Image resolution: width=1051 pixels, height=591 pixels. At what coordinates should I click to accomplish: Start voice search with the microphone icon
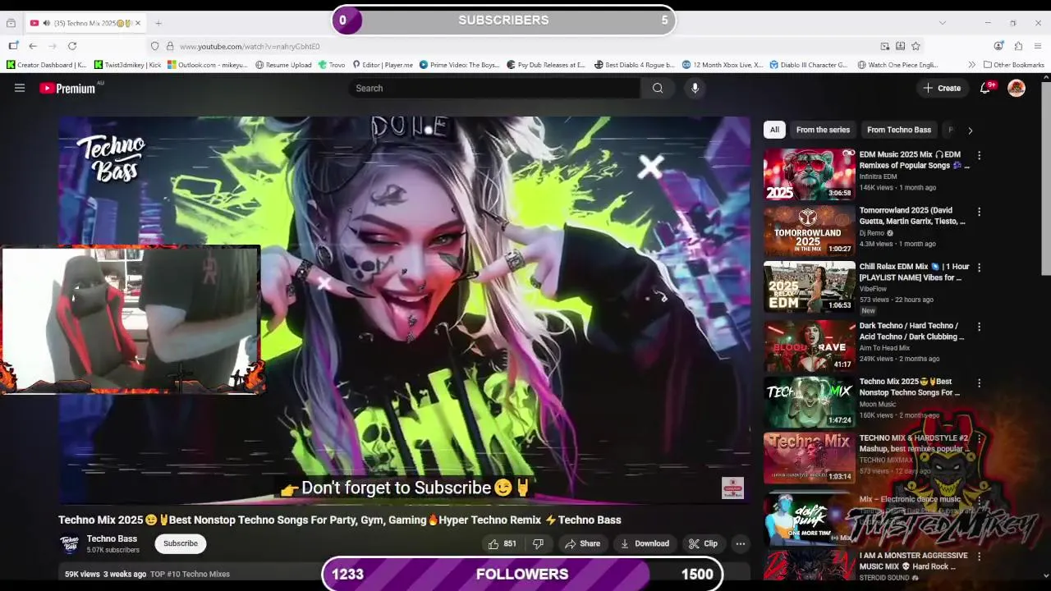pyautogui.click(x=695, y=88)
